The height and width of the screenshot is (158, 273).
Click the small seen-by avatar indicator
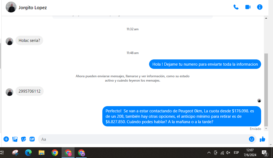tap(259, 100)
